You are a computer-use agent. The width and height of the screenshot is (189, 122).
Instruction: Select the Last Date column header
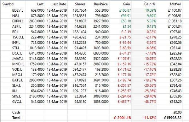[59, 4]
